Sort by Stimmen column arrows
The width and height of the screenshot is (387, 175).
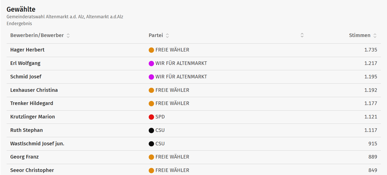[375, 36]
